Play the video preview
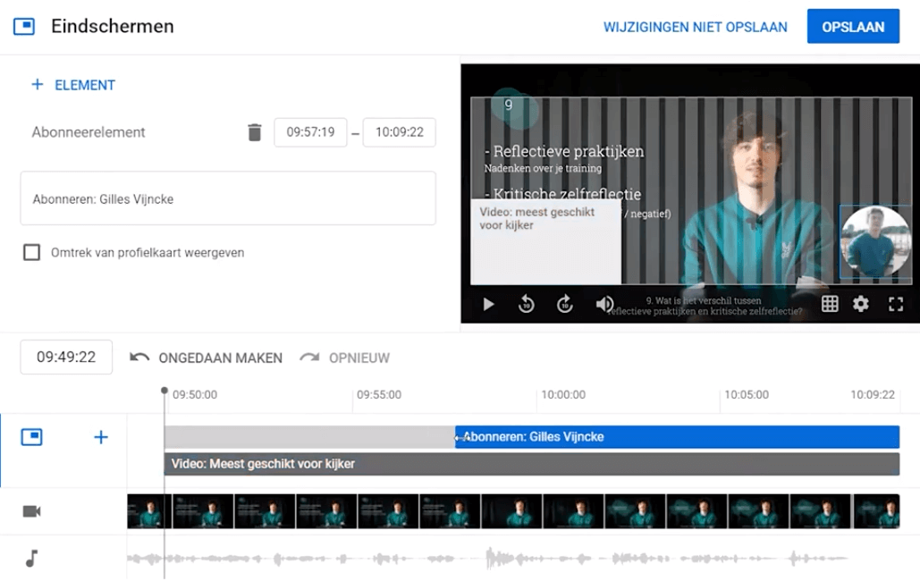The image size is (920, 581). pyautogui.click(x=488, y=304)
